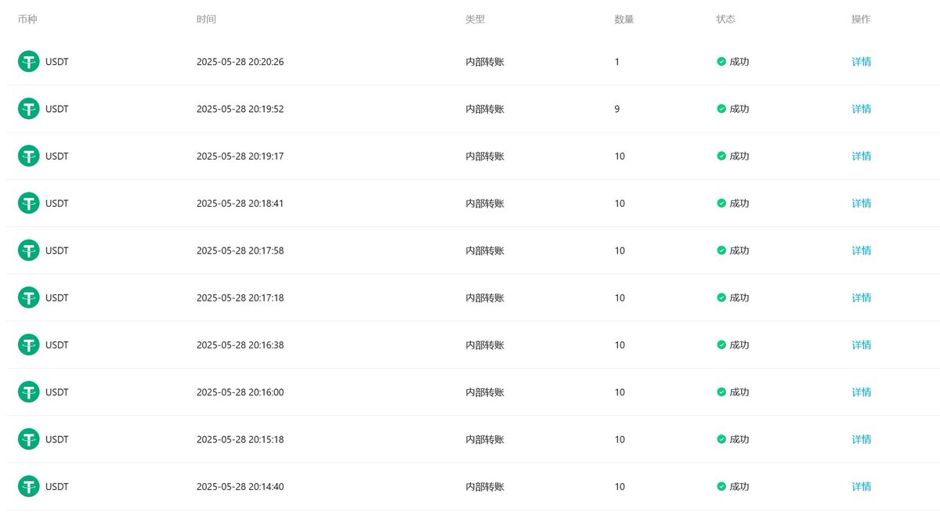Click the USDT Tether icon in the 20:17:58 row
940x512 pixels.
(x=29, y=251)
